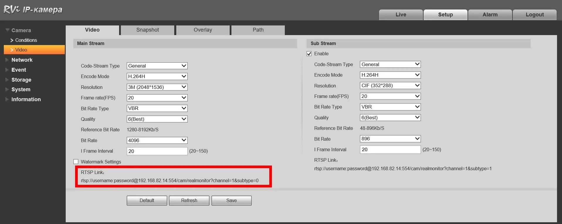The image size is (562, 224).
Task: Expand the Event section
Action: click(x=16, y=70)
